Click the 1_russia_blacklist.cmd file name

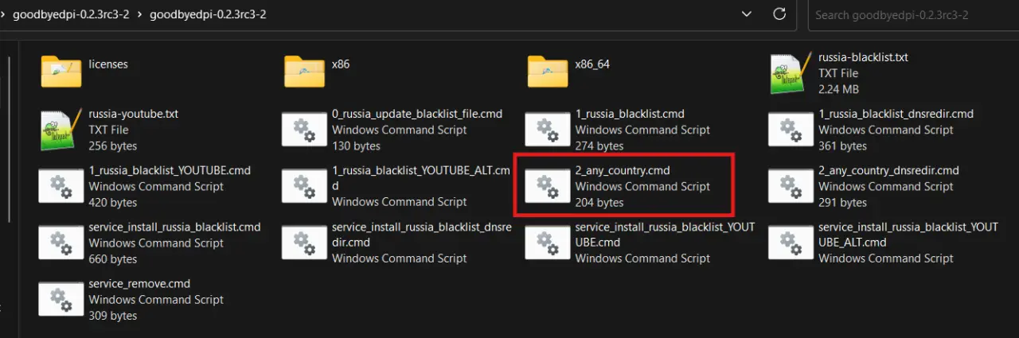point(630,114)
